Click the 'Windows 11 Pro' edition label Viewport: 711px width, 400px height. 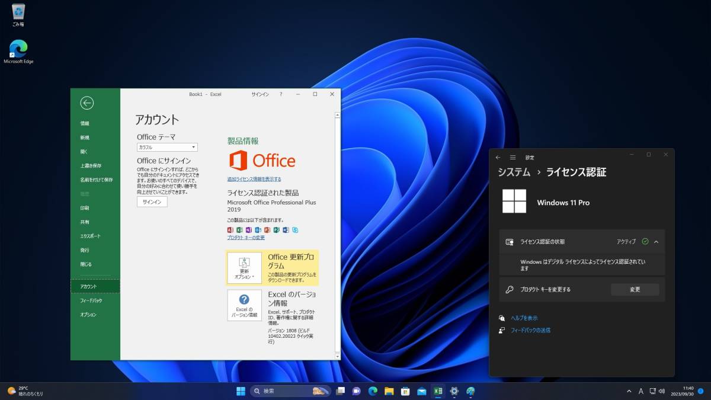(563, 203)
